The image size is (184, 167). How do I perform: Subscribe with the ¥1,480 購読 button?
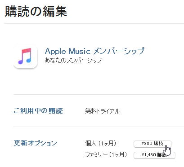pyautogui.click(x=154, y=155)
